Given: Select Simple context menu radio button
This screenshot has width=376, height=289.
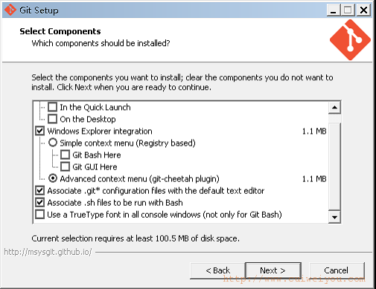Looking at the screenshot, I should (x=52, y=143).
